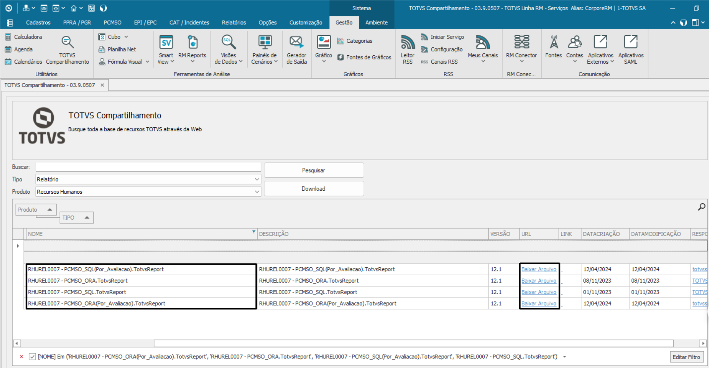Click the Download button

click(x=314, y=189)
